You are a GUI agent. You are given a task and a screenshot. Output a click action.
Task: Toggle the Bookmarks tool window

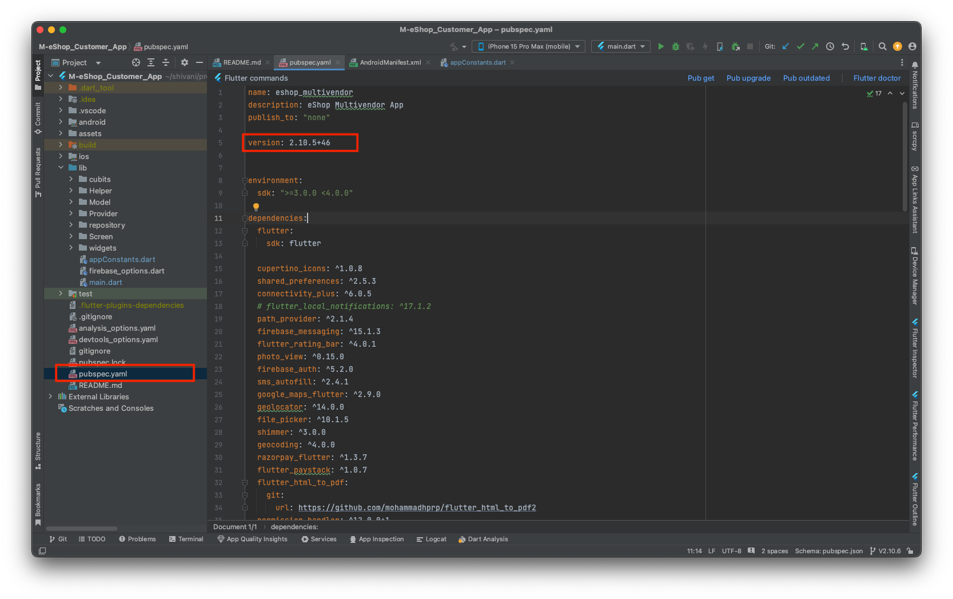38,504
